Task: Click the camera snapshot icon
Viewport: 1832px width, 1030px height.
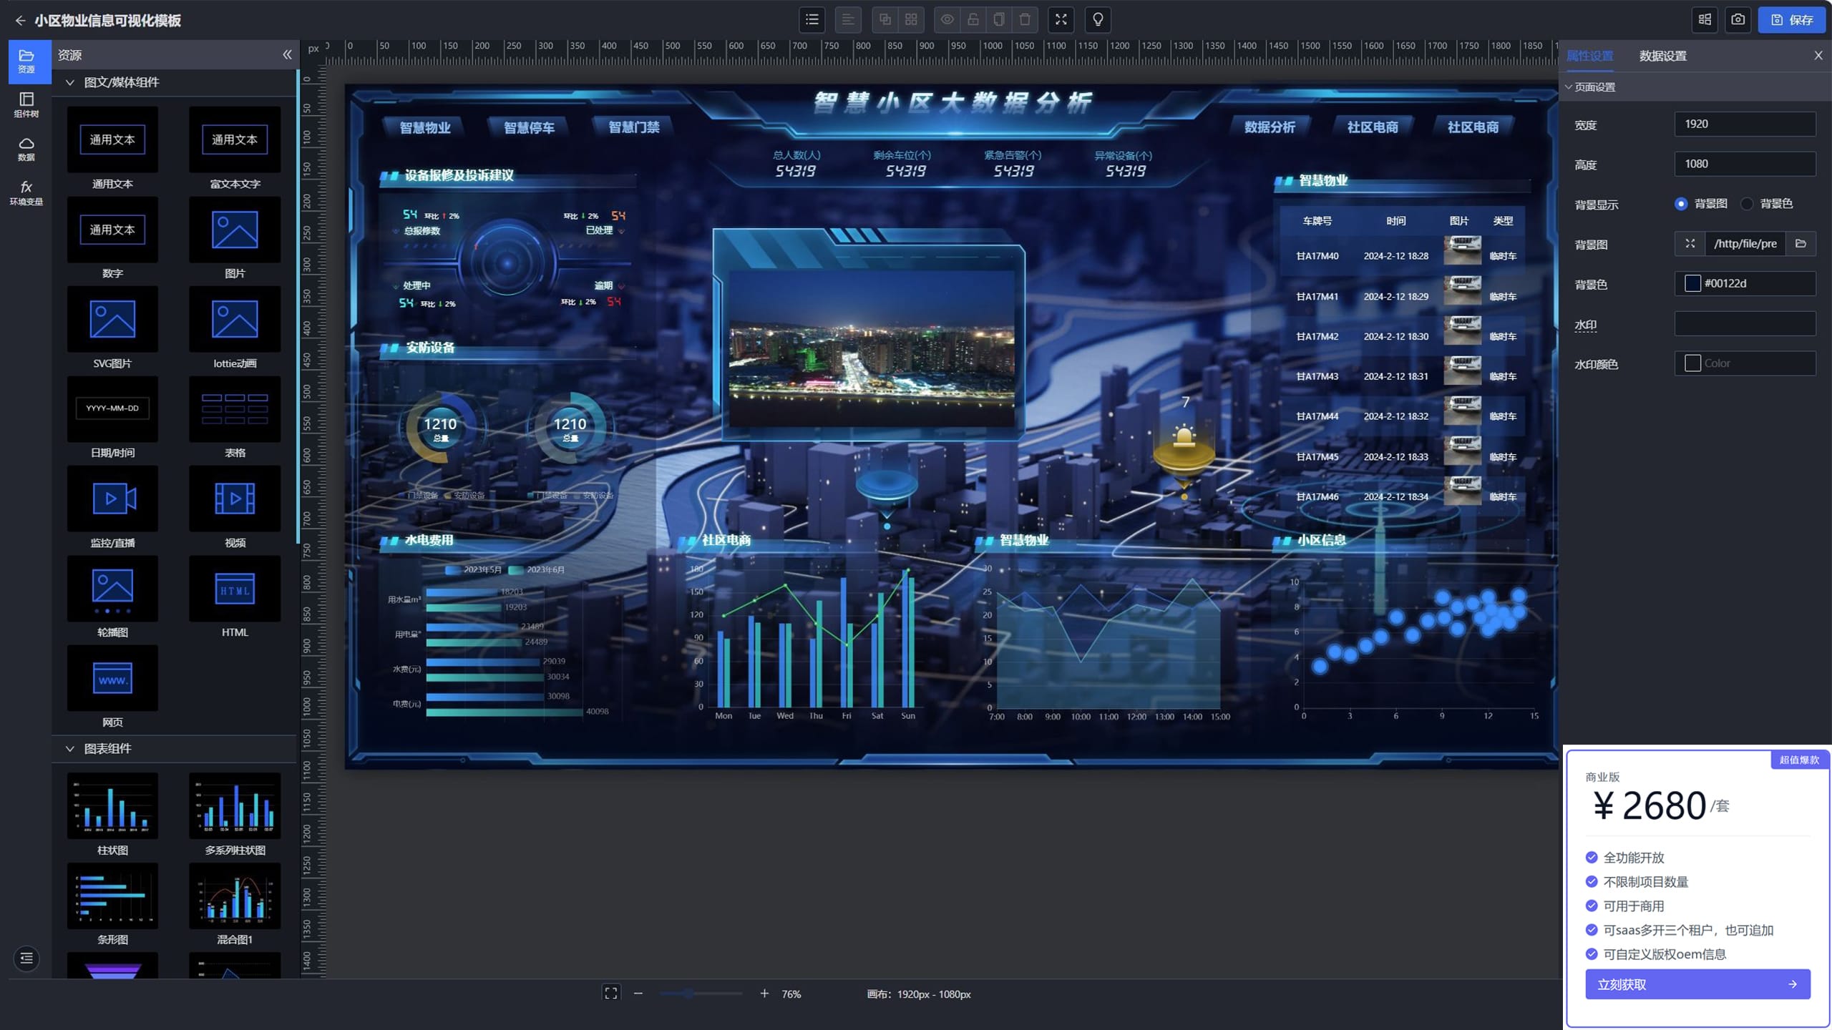Action: pos(1738,20)
